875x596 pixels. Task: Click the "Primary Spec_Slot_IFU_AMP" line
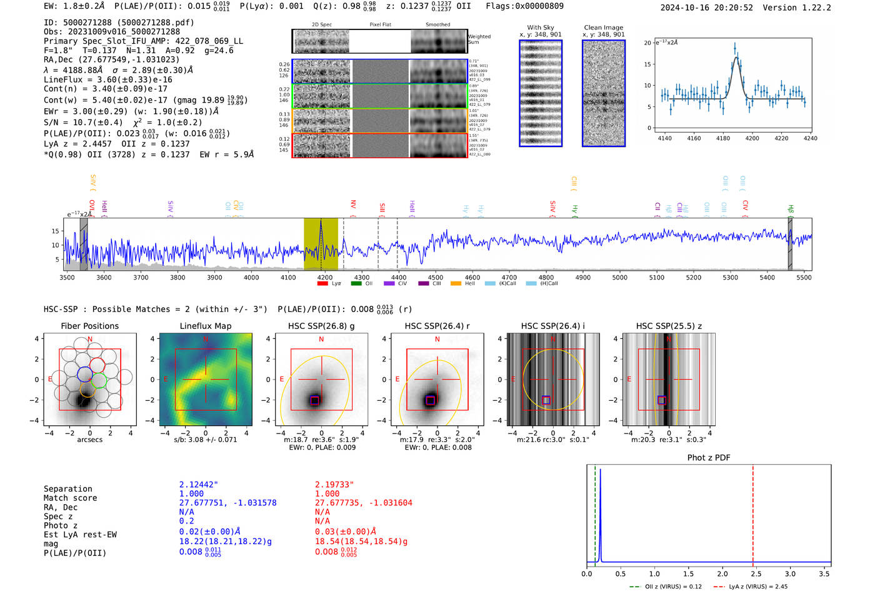tap(143, 41)
